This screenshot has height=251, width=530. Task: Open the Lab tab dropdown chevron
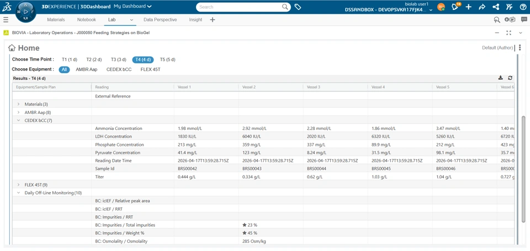(x=131, y=20)
